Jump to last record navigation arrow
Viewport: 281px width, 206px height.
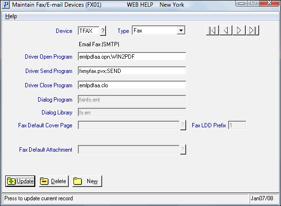(253, 30)
